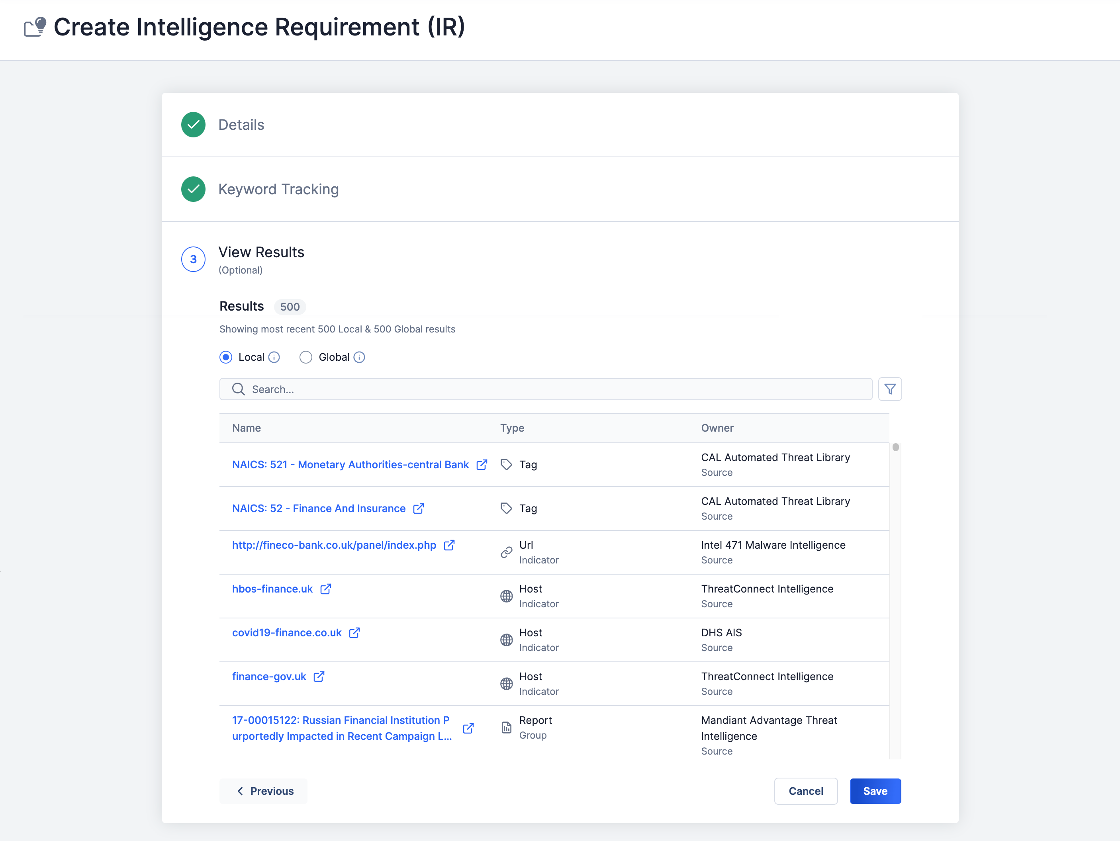Click the Tag icon next to NAICS: 52
The height and width of the screenshot is (841, 1120).
tap(506, 508)
